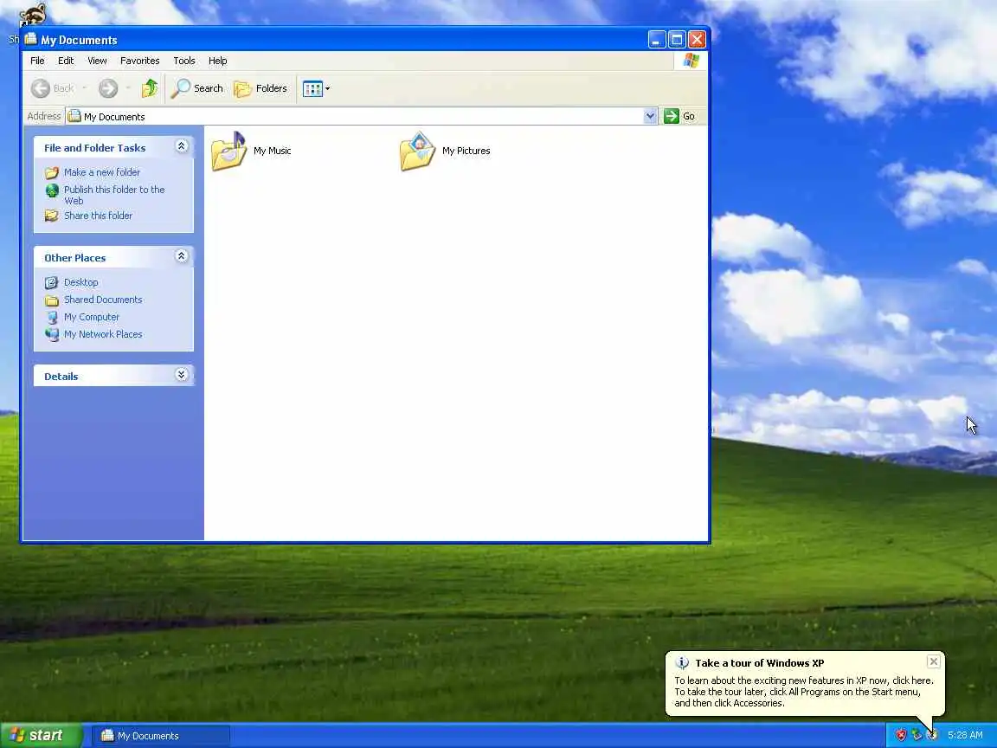Viewport: 997px width, 748px height.
Task: Minimize the My Documents window
Action: [657, 40]
